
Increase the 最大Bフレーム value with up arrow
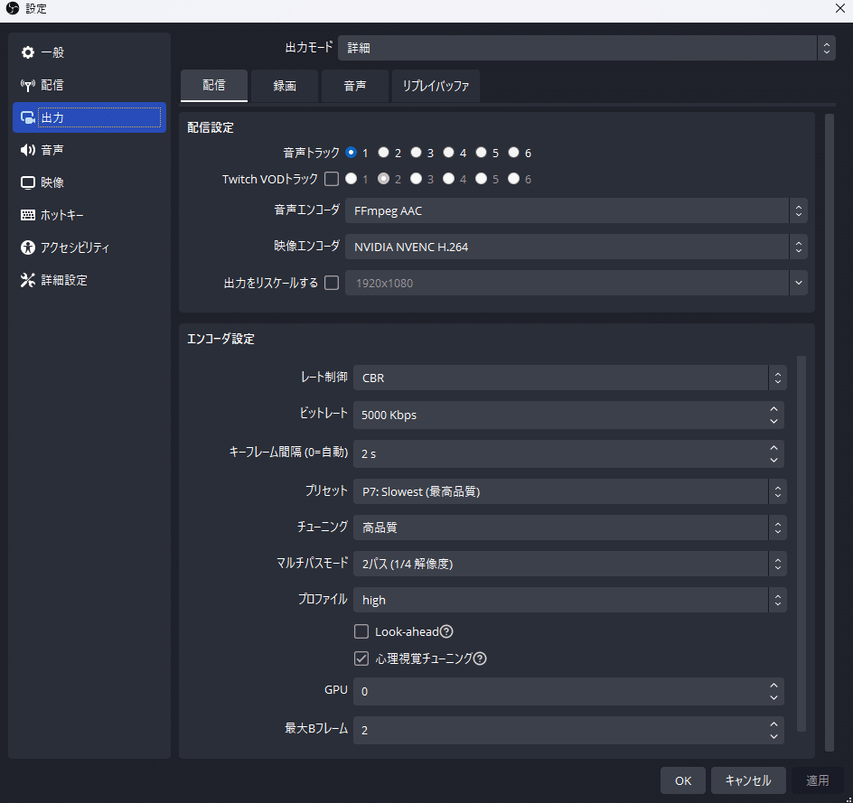(x=773, y=724)
